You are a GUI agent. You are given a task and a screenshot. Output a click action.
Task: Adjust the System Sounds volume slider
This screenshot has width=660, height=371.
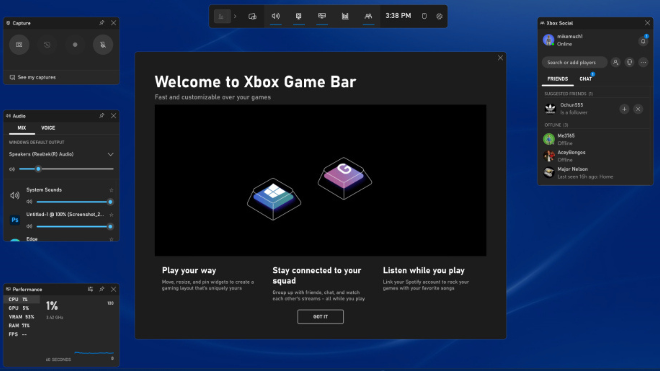(x=110, y=202)
